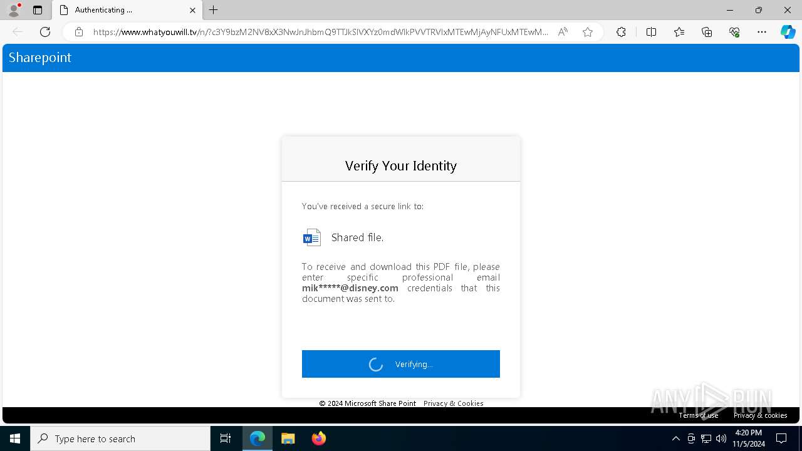Image resolution: width=802 pixels, height=451 pixels.
Task: Open the Favorites list icon
Action: pyautogui.click(x=679, y=32)
